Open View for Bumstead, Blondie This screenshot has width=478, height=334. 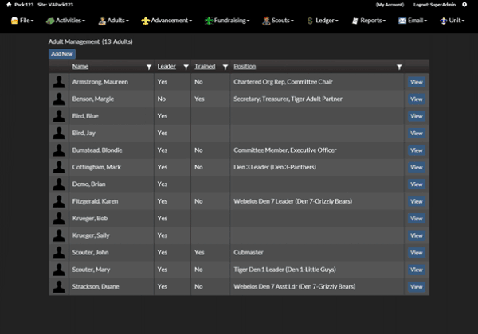pos(417,150)
